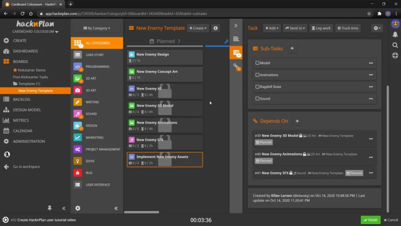Mark the Ragdoll State sub-task done
The image size is (401, 226).
(257, 87)
